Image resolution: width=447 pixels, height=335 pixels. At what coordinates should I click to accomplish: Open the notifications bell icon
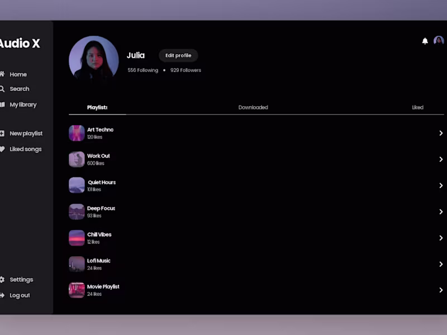[x=425, y=41]
